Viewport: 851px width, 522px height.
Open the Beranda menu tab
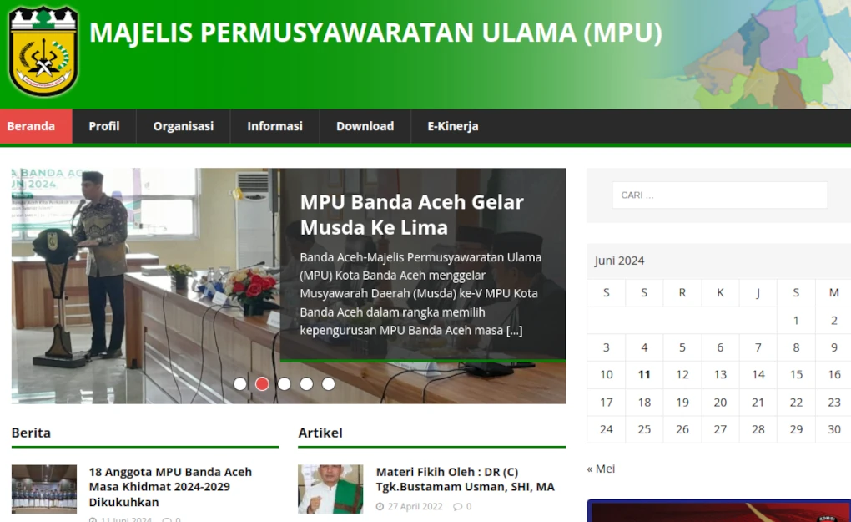[x=31, y=126]
